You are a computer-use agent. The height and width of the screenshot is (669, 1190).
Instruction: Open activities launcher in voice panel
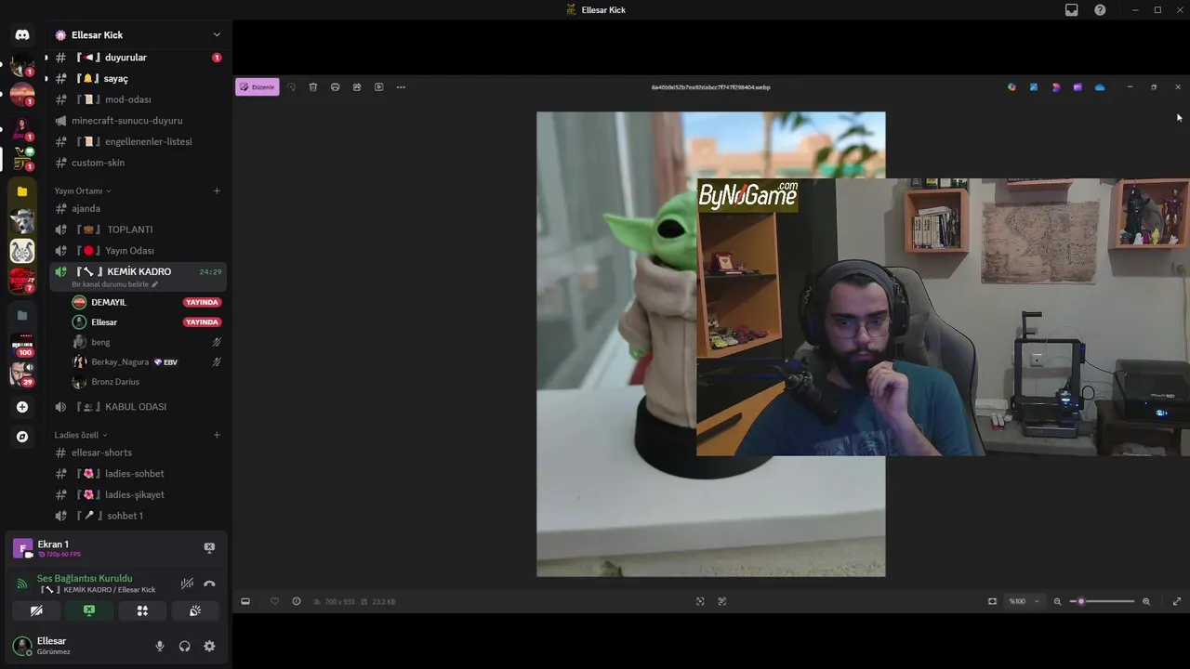pyautogui.click(x=142, y=610)
